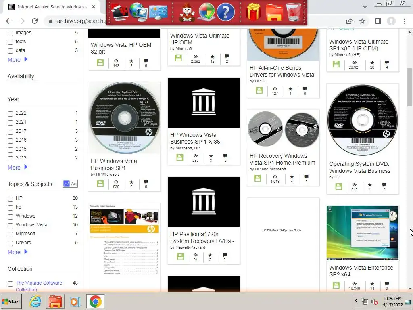413x310 pixels.
Task: Click the scrollbar down arrow
Action: point(410,289)
